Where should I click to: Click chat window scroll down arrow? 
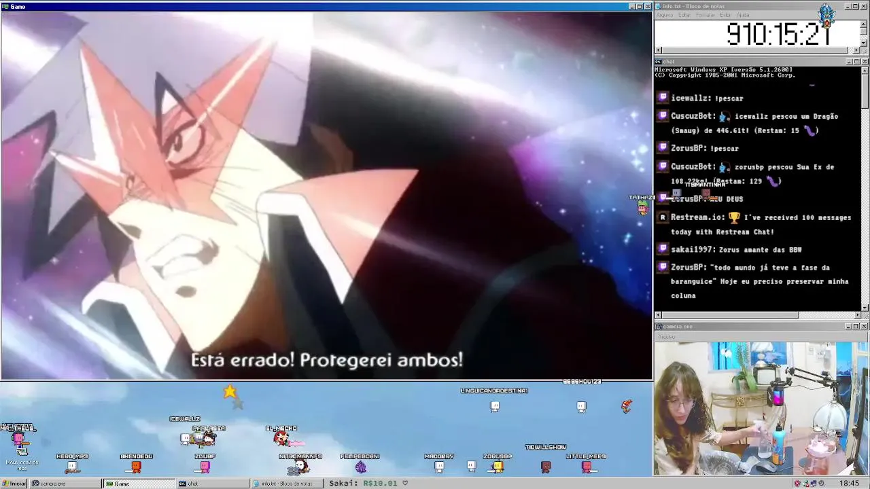(x=865, y=308)
